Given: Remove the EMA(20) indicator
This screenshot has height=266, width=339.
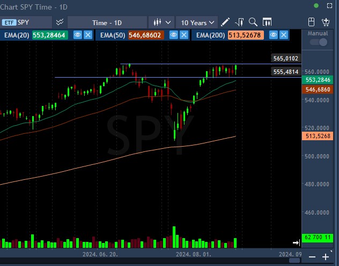Looking at the screenshot, I should point(88,35).
